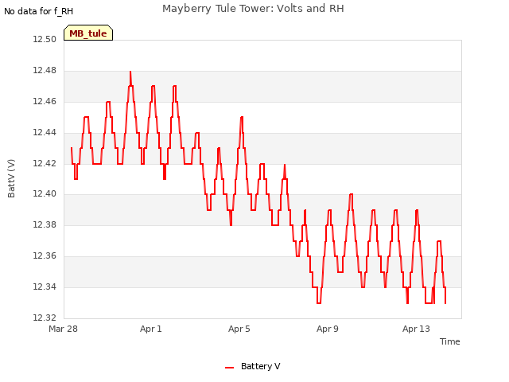Viewport: 509px width, 382px height.
Task: Select the Apr 5 date tick
Action: click(239, 329)
